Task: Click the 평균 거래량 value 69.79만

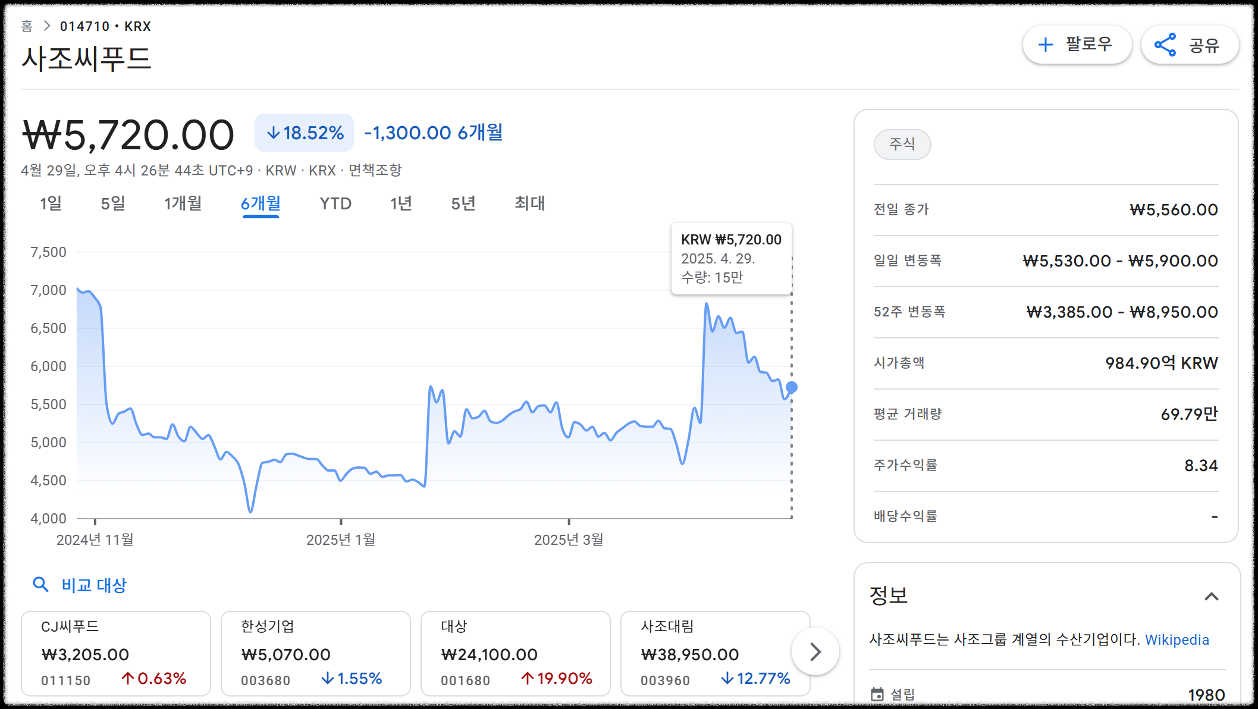Action: click(1189, 414)
